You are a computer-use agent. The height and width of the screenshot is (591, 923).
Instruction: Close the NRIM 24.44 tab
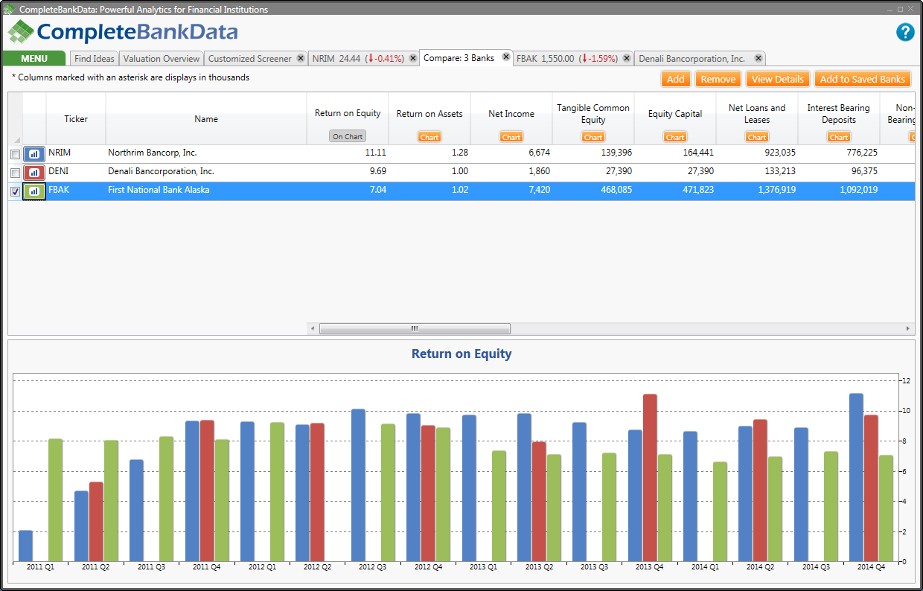(x=413, y=58)
